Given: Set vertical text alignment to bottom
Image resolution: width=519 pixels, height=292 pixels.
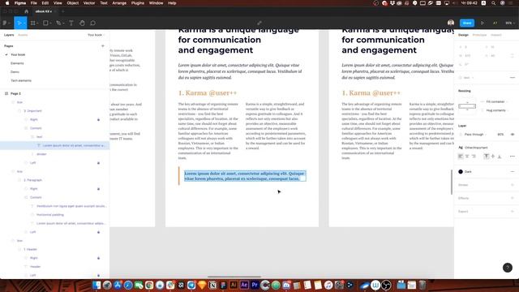Looking at the screenshot, I should click(500, 157).
